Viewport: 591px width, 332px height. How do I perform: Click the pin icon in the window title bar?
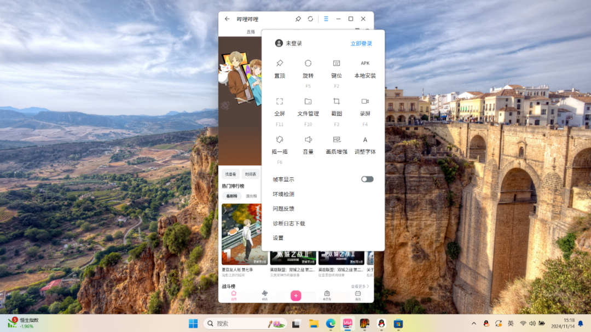pos(298,19)
